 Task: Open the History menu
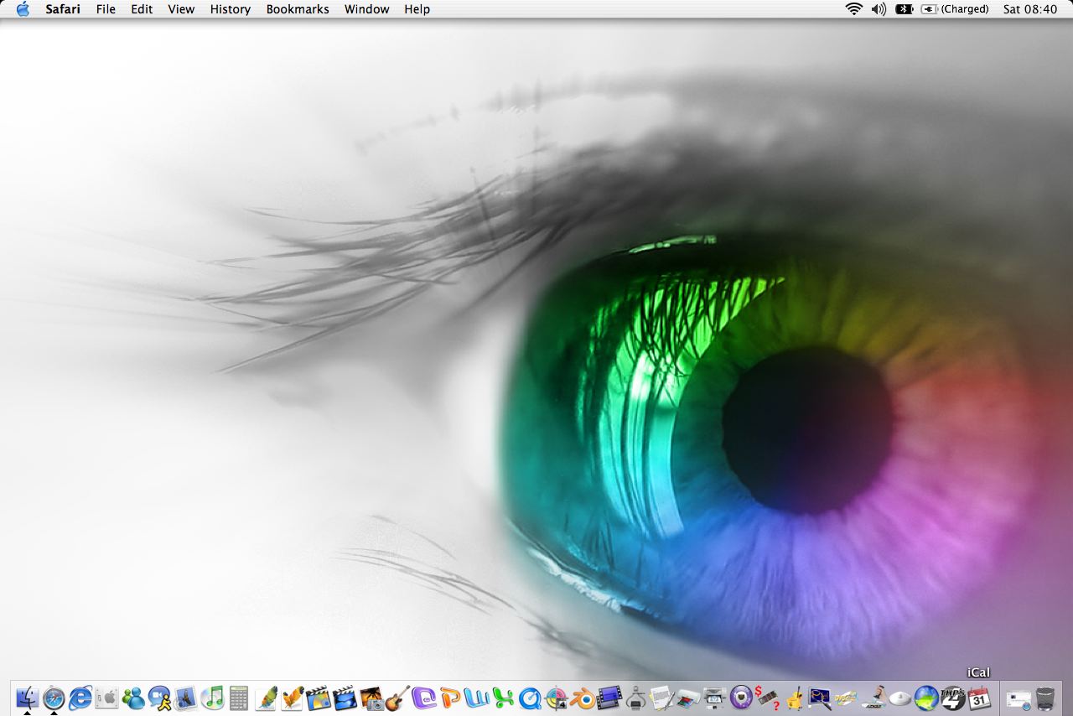click(230, 9)
